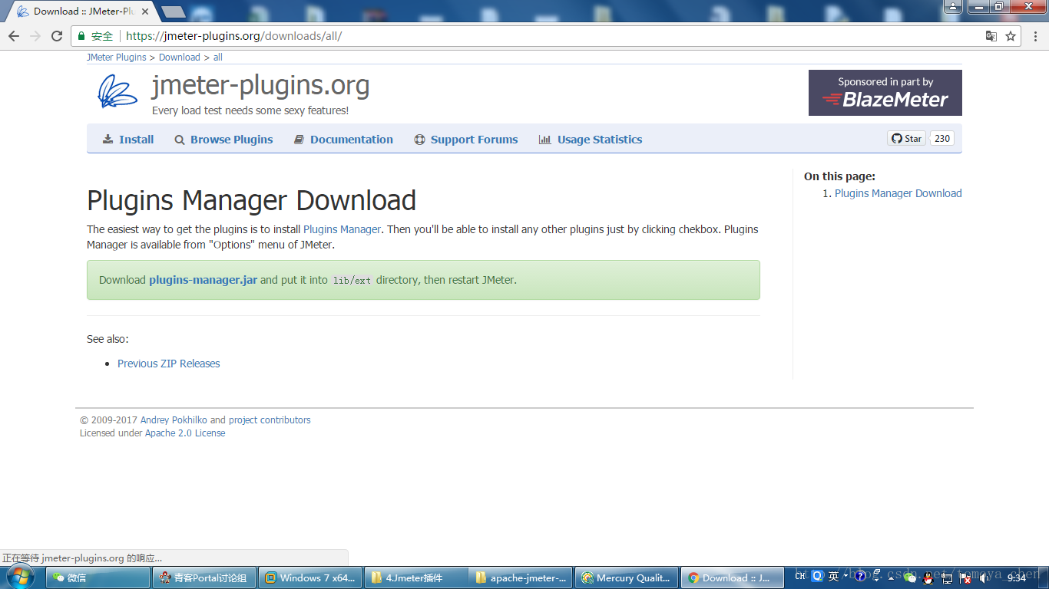Click the magnifier icon beside Browse Plugins
The height and width of the screenshot is (589, 1049).
[x=180, y=140]
